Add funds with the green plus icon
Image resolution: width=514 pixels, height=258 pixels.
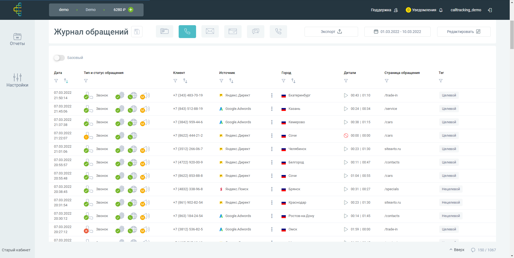tap(131, 10)
